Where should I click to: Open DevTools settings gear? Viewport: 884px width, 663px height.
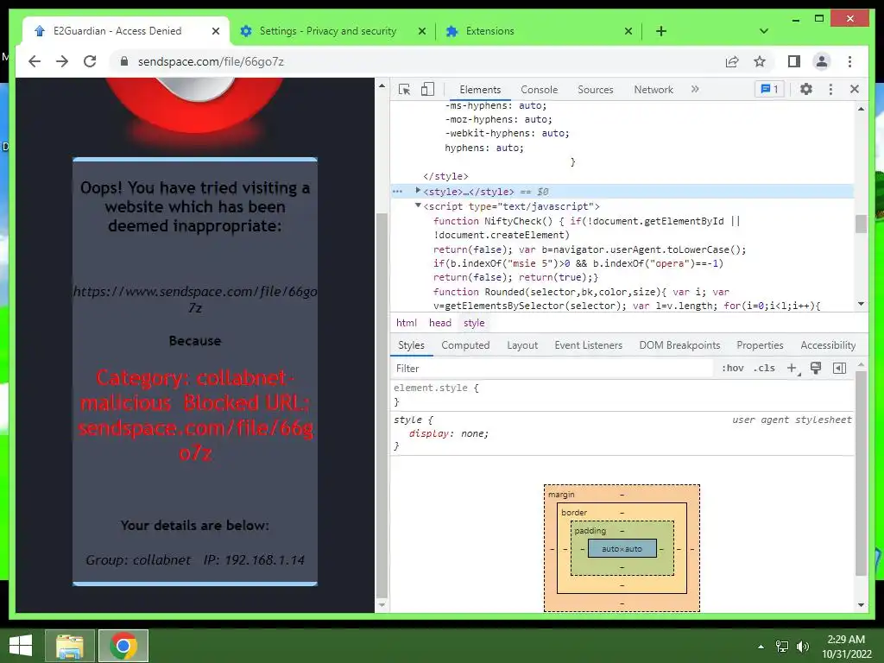tap(806, 89)
